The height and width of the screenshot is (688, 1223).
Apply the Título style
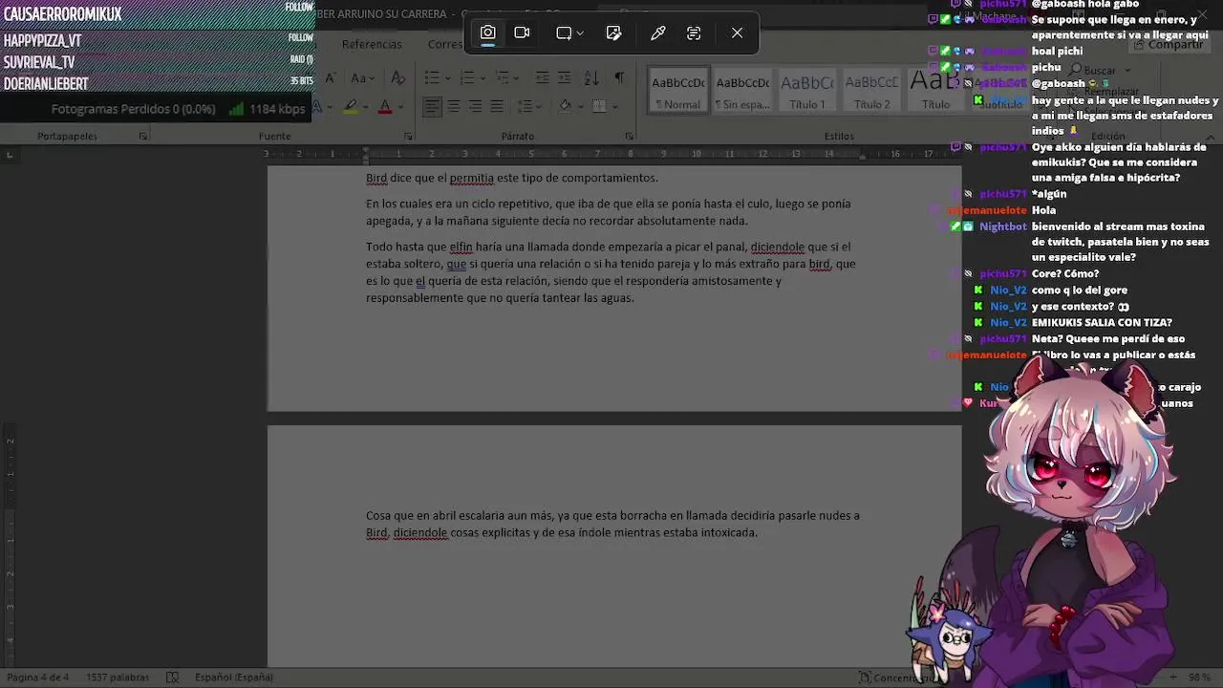tap(935, 91)
